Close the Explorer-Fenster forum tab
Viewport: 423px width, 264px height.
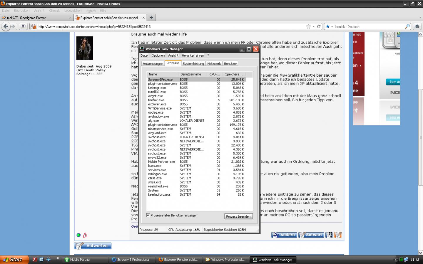tap(143, 18)
